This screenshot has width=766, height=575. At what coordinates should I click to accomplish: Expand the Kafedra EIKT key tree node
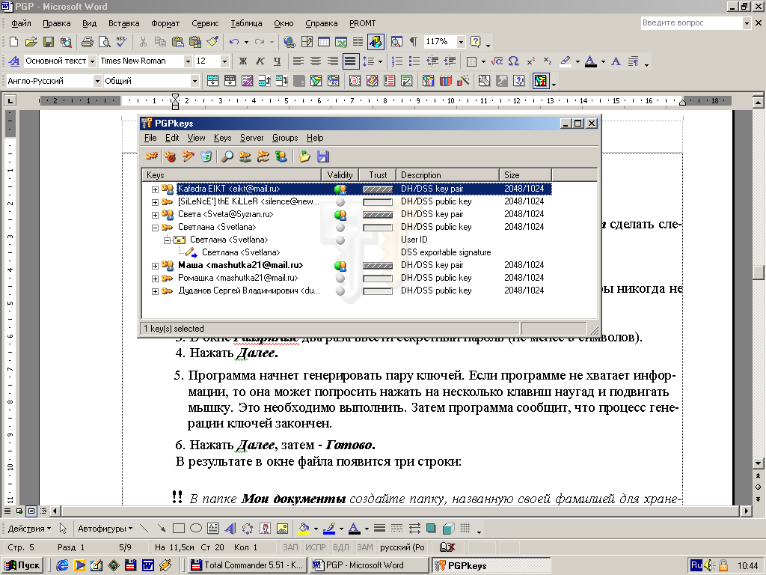point(155,189)
